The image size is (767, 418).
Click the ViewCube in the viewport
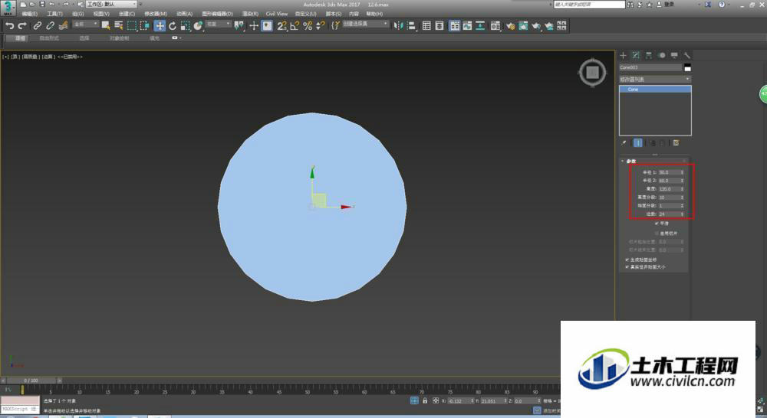(x=592, y=73)
